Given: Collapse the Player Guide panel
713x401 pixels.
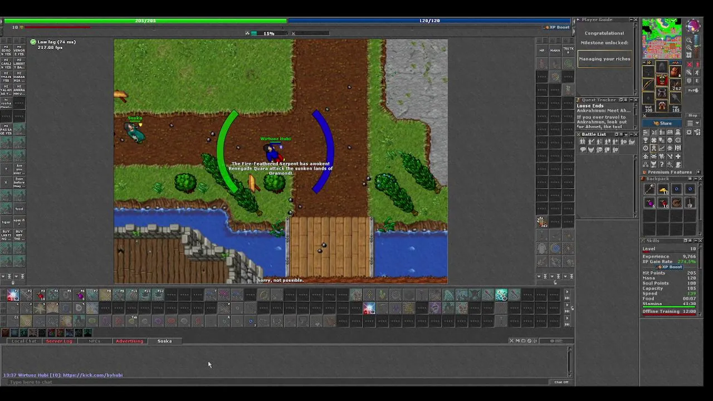Looking at the screenshot, I should [x=631, y=19].
